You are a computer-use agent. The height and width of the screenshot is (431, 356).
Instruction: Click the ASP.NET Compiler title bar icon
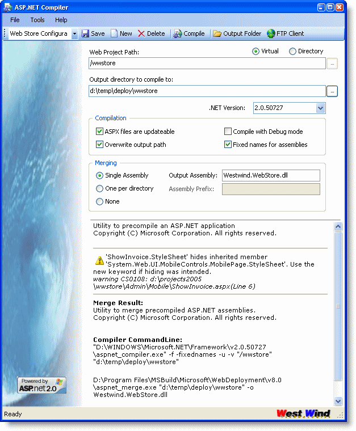[8, 7]
